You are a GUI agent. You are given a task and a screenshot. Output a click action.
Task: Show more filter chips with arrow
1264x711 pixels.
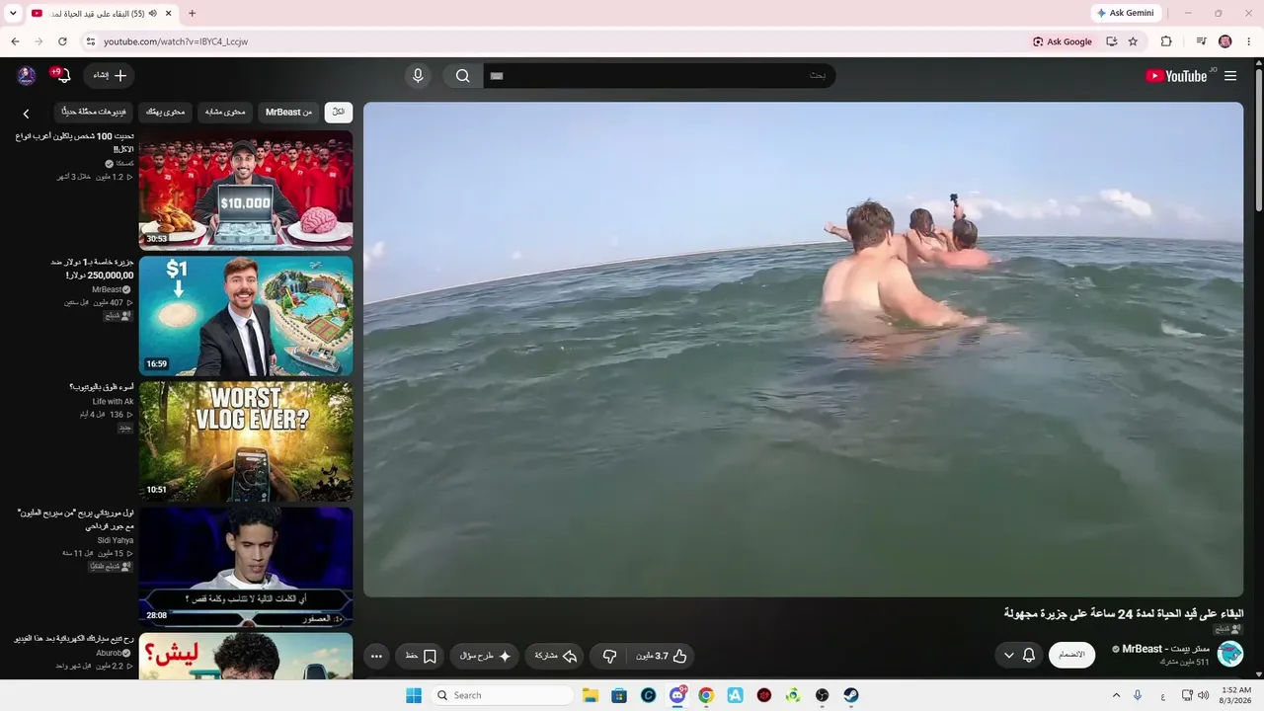tap(26, 114)
